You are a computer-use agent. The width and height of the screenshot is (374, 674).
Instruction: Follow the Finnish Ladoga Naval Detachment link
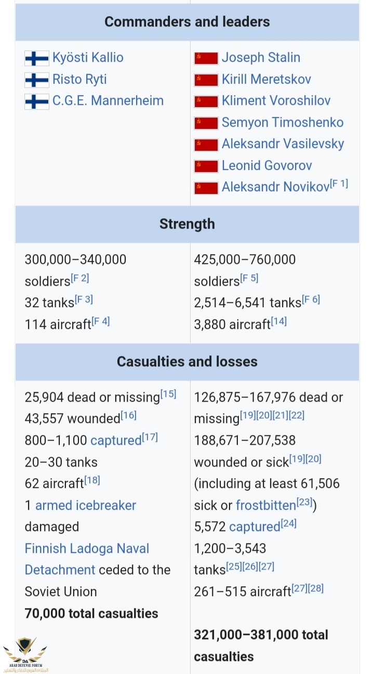(87, 549)
